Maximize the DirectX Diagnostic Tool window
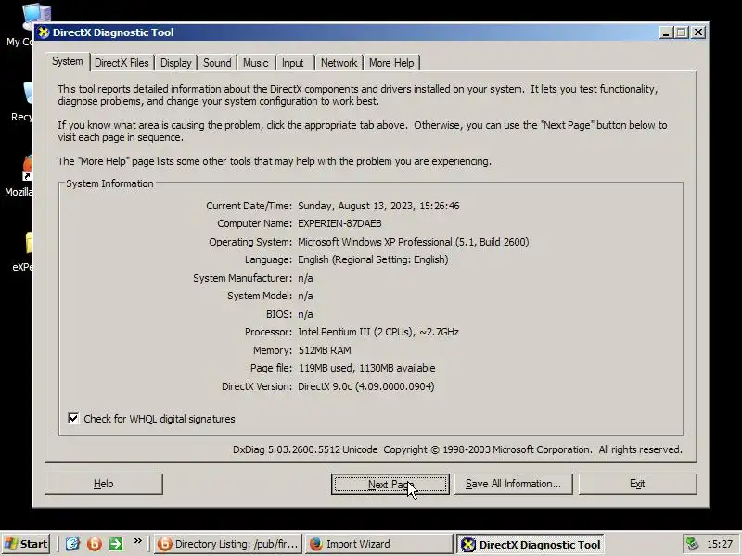 (682, 32)
